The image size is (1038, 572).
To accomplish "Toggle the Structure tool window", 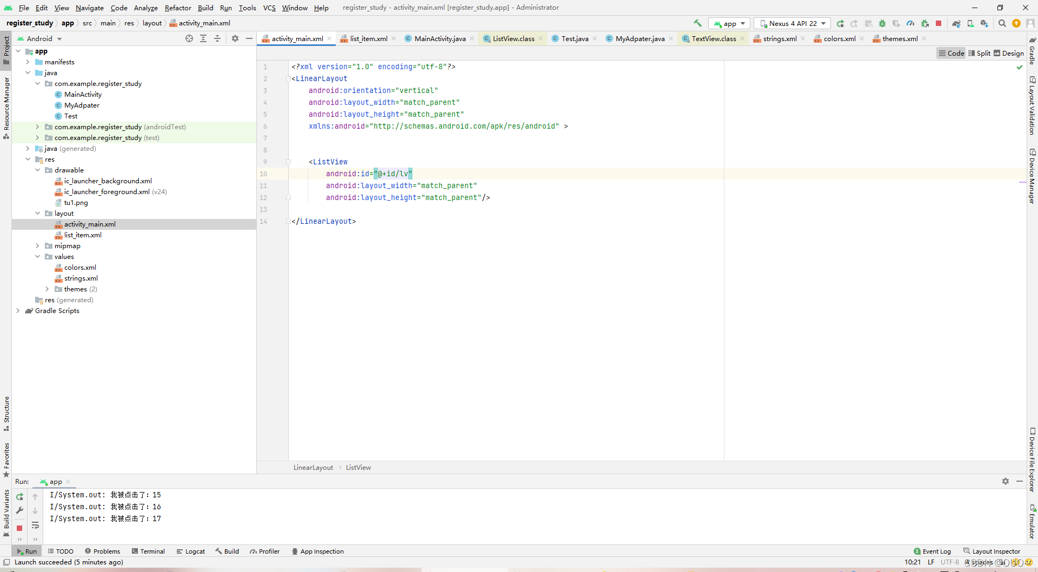I will (6, 414).
